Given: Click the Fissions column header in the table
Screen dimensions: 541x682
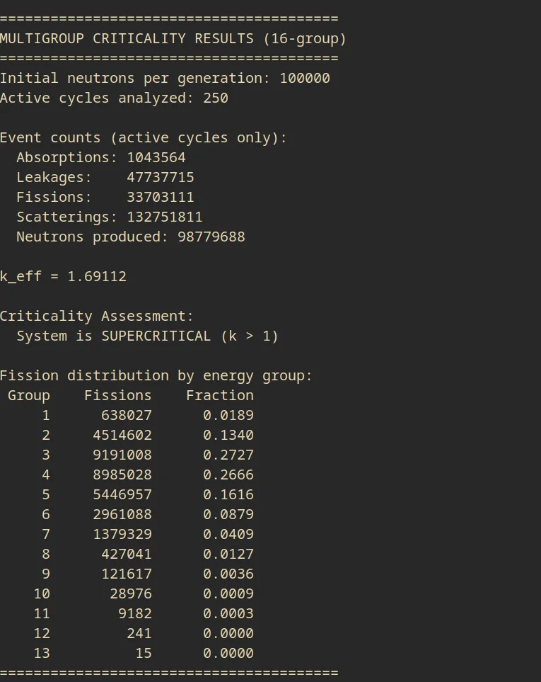Looking at the screenshot, I should click(x=117, y=395).
